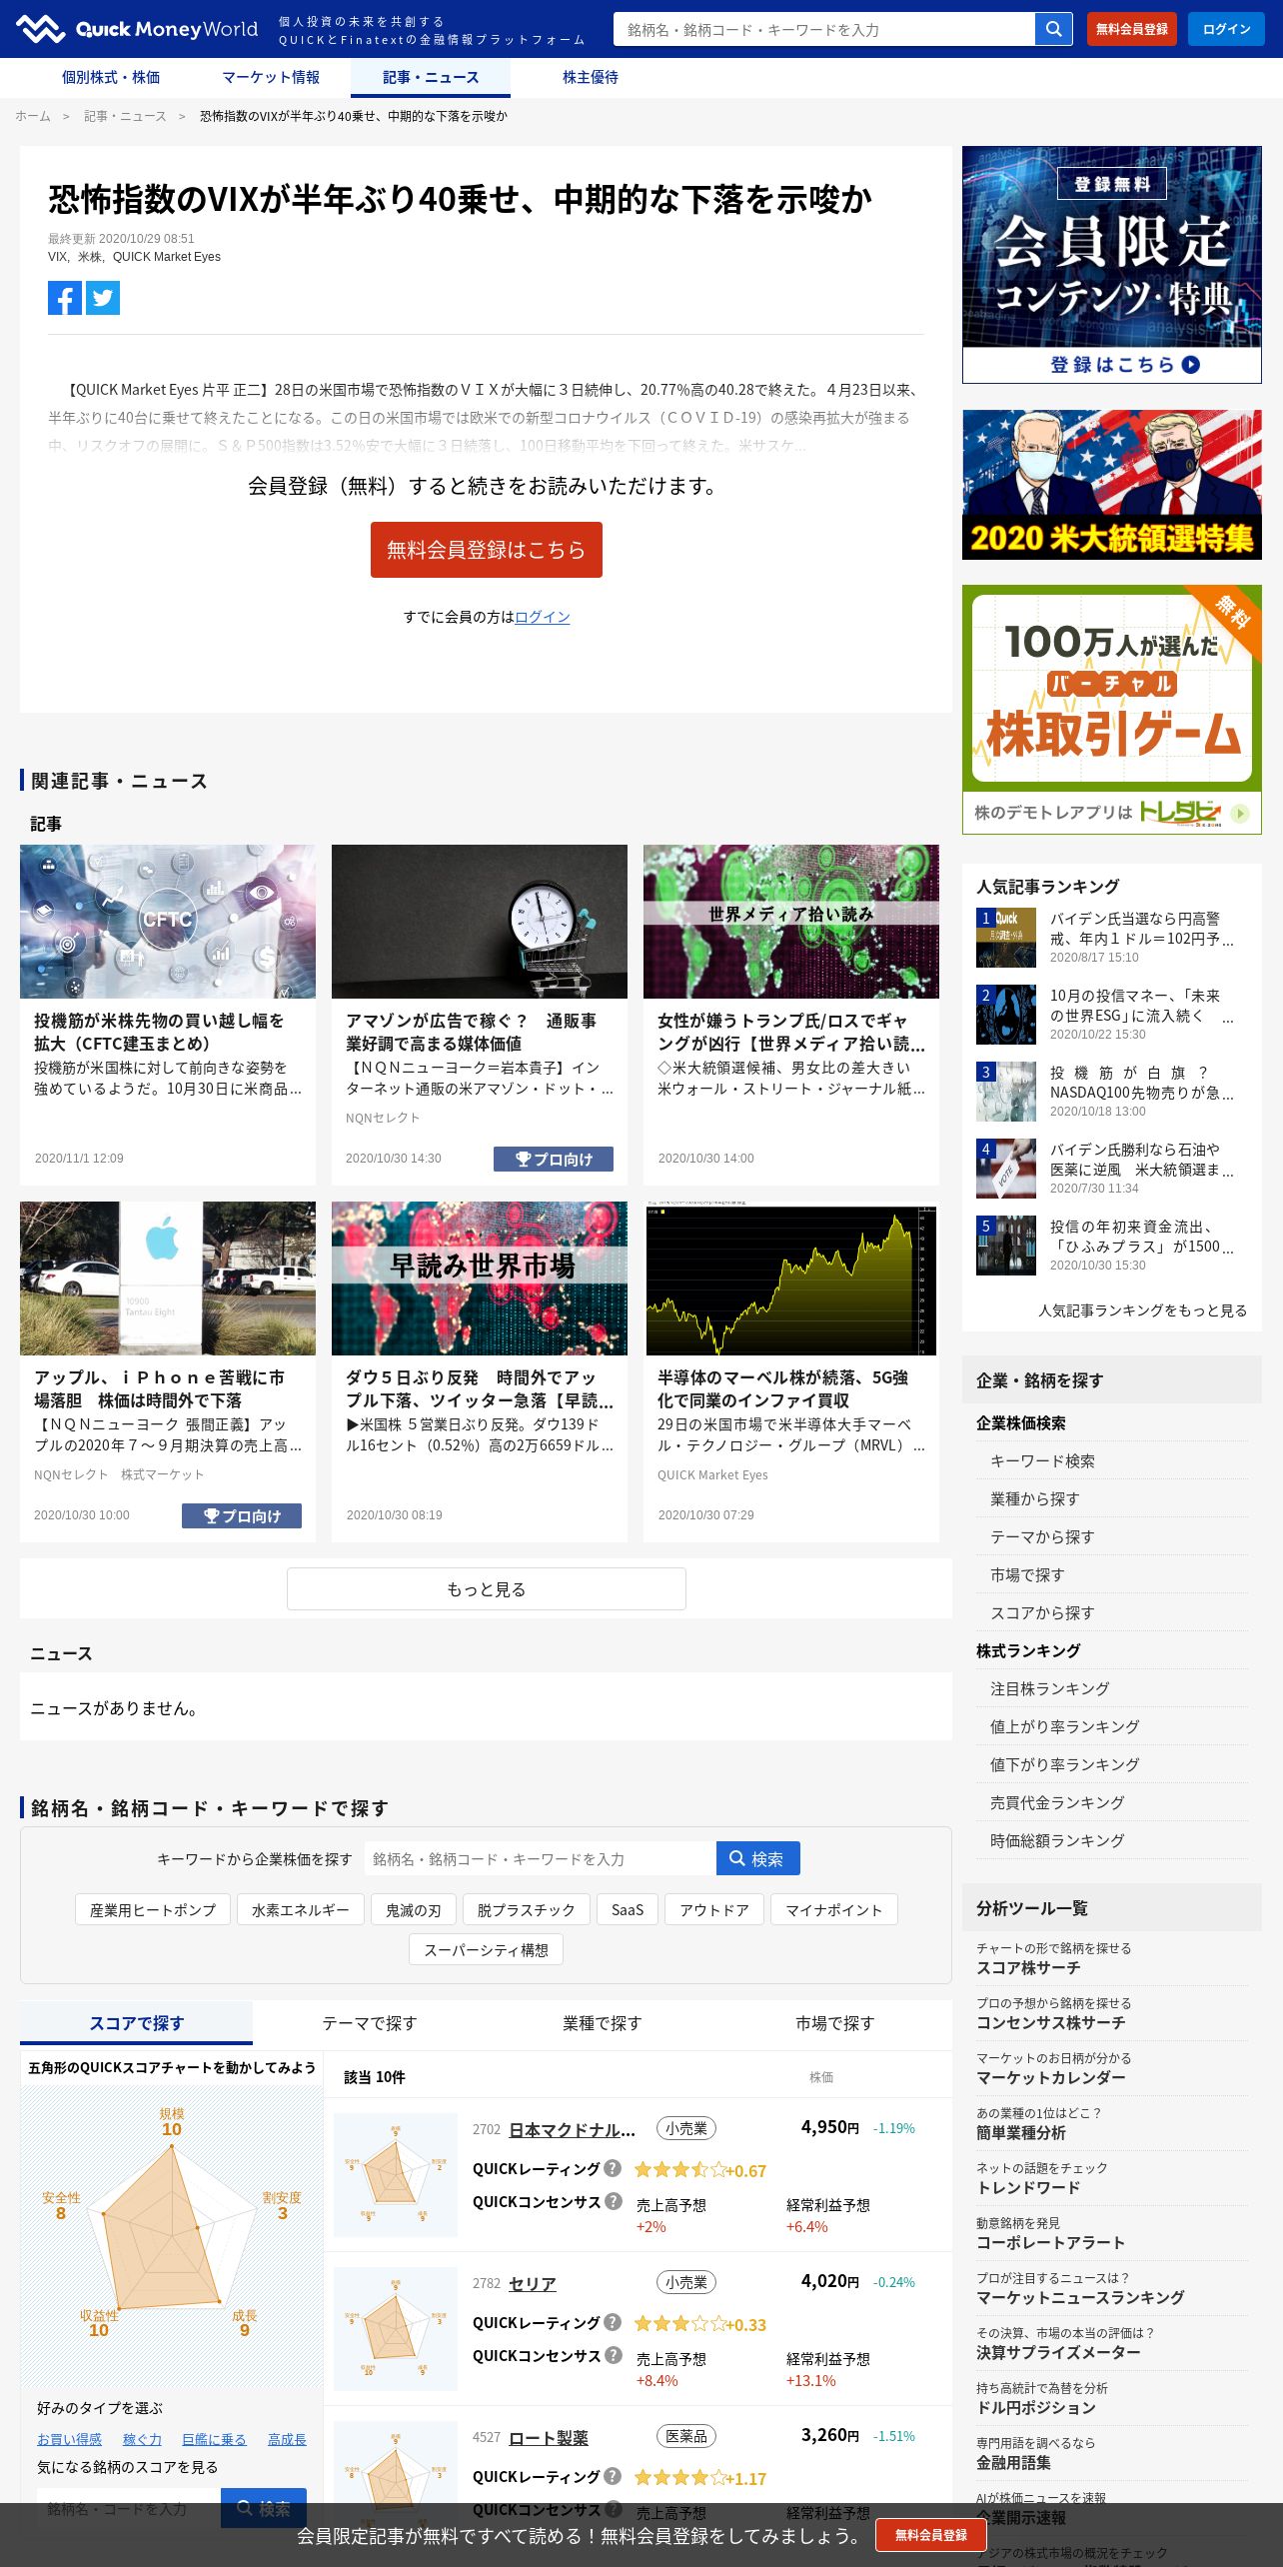Select the SaaS keyword tag
This screenshot has height=2567, width=1283.
[628, 1909]
